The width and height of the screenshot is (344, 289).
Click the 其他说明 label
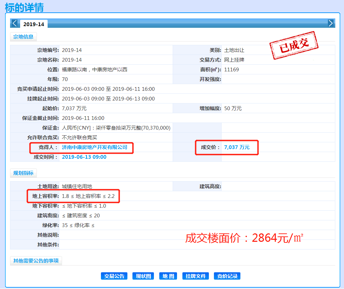click(x=48, y=235)
